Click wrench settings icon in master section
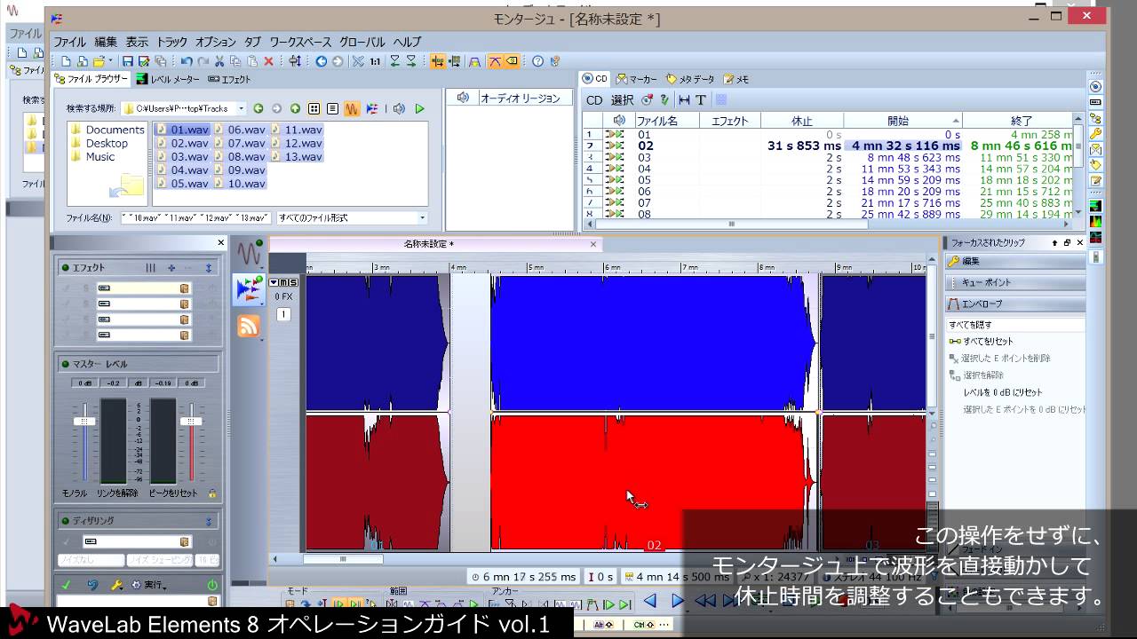Viewport: 1137px width, 639px height. pos(116,585)
